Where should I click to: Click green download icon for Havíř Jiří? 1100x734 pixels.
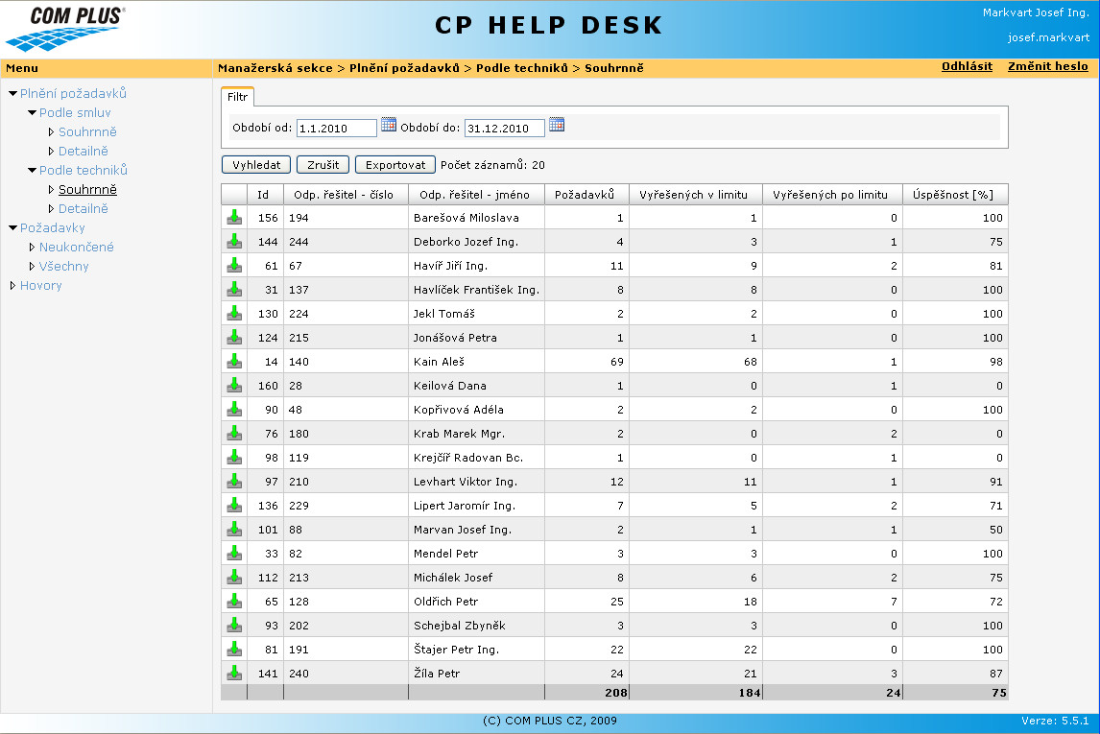pos(234,265)
